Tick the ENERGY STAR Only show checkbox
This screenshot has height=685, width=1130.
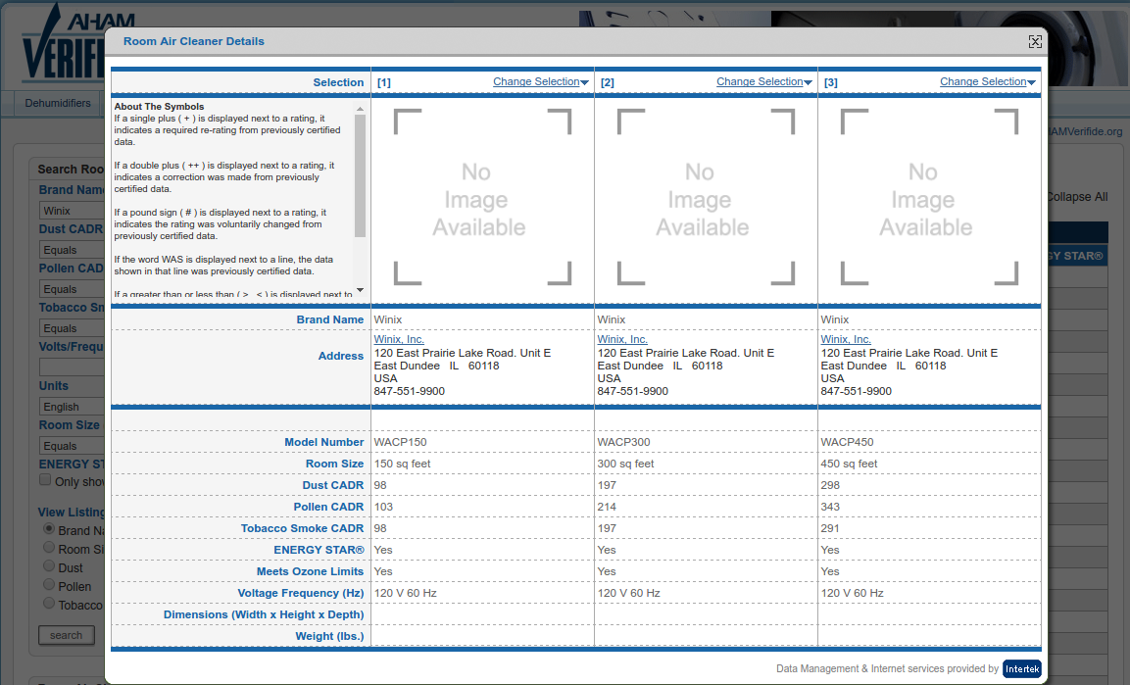pos(45,480)
